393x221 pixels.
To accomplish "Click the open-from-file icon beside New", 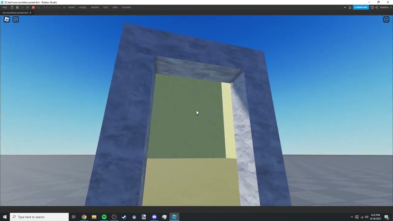I will (x=17, y=7).
